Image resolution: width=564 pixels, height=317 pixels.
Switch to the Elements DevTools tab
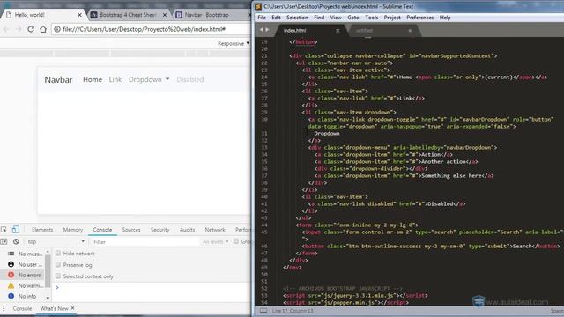pos(42,230)
